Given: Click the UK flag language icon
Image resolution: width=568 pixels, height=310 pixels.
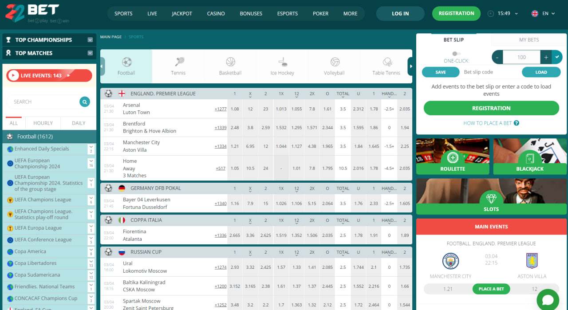Looking at the screenshot, I should tap(535, 14).
